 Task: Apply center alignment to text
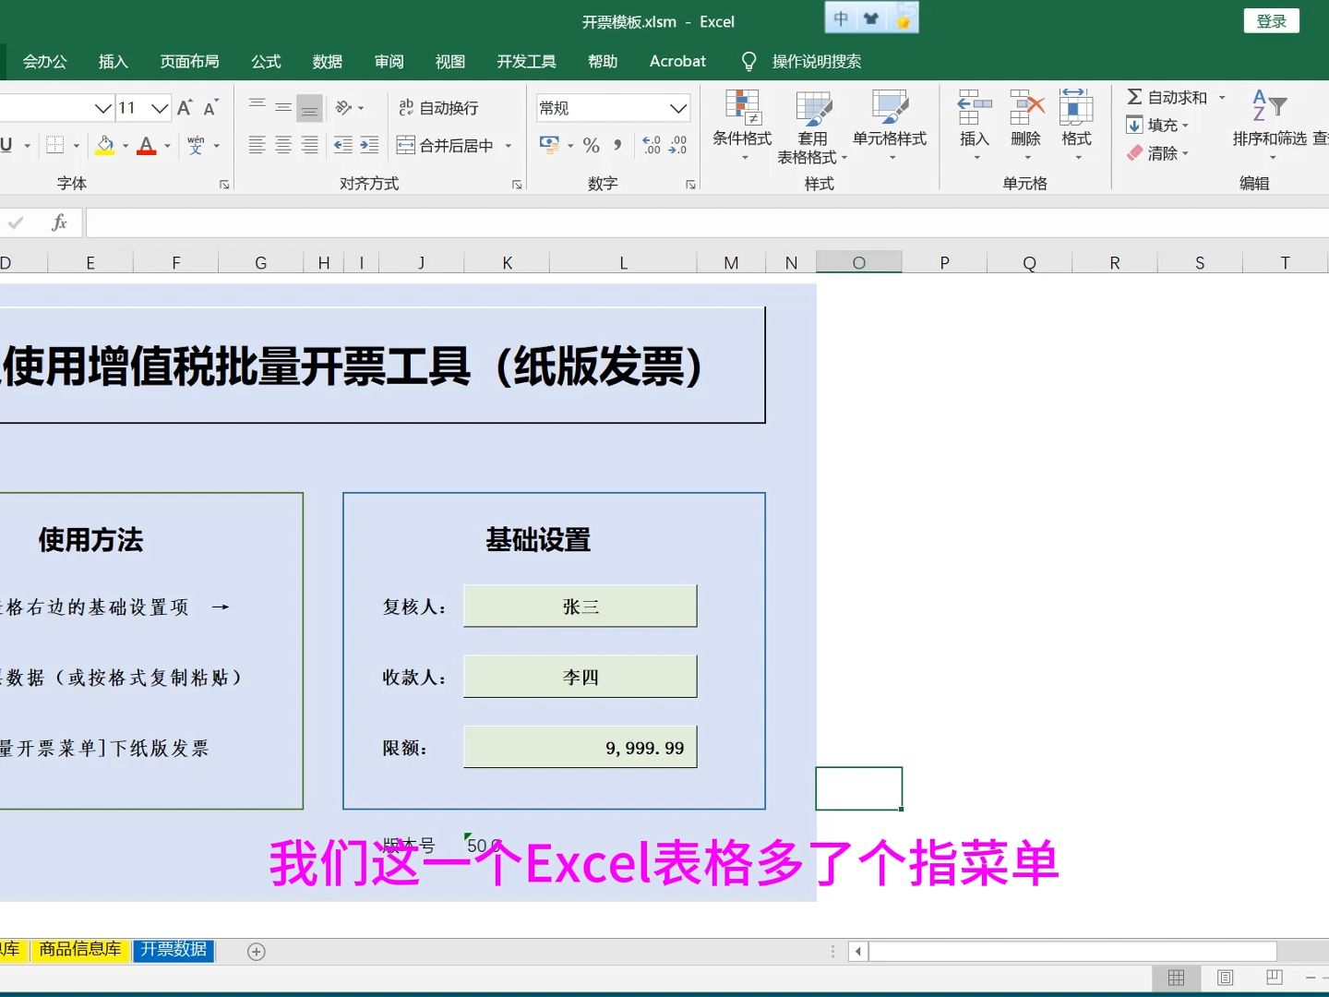pos(282,145)
